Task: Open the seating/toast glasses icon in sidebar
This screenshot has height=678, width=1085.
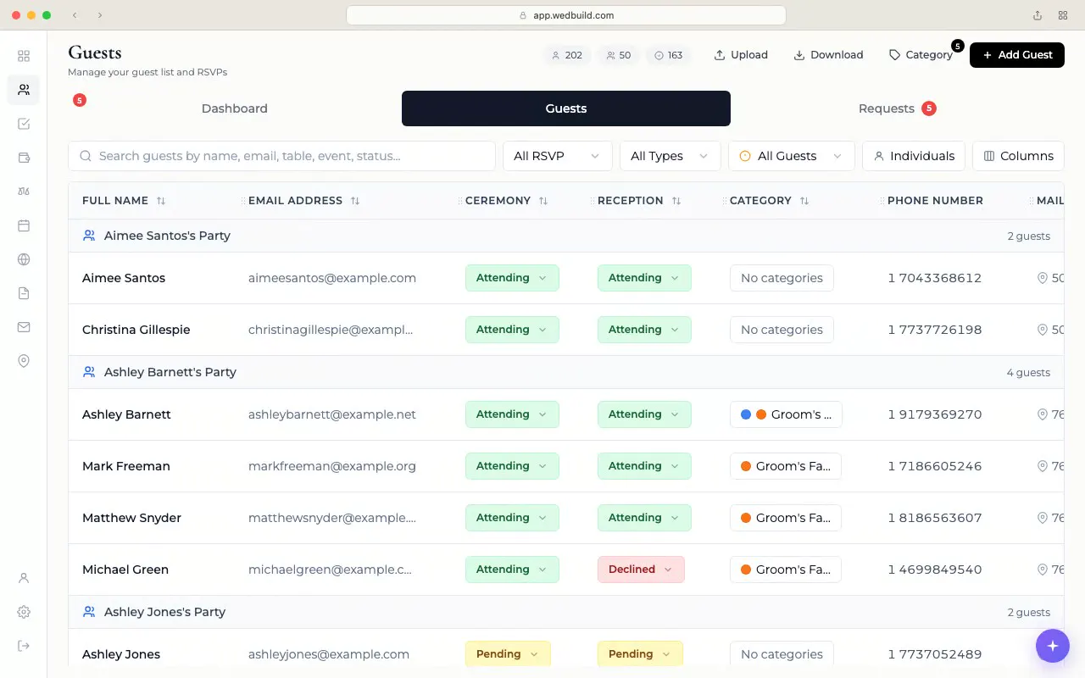Action: (x=24, y=192)
